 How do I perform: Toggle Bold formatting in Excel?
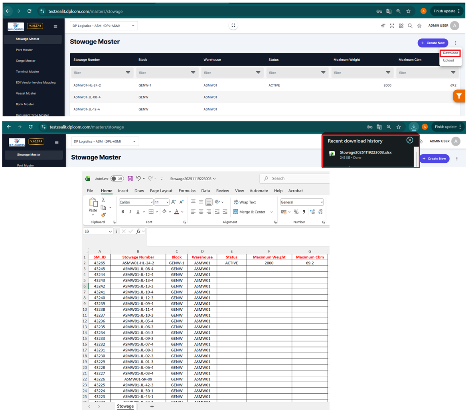(123, 212)
